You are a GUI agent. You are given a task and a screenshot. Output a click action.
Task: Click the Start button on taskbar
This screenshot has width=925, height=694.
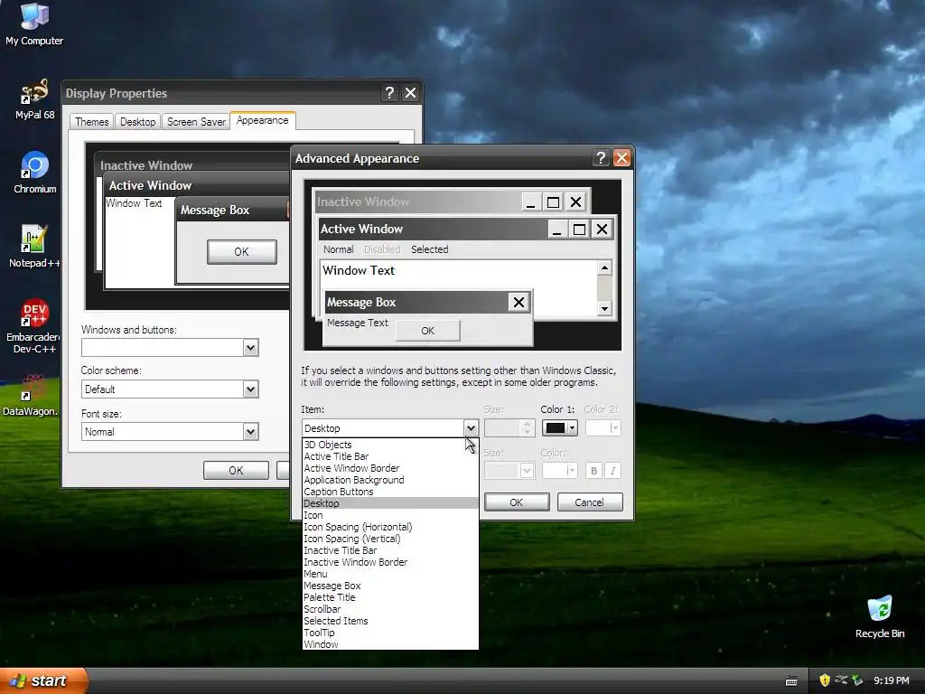coord(43,680)
